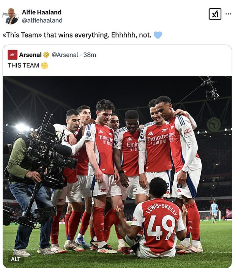Click the @Arsenal handle
Image resolution: width=235 pixels, height=268 pixels.
click(x=65, y=55)
